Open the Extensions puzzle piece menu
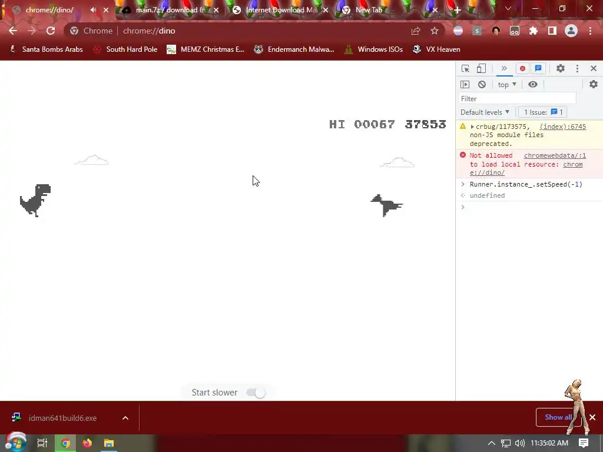The image size is (603, 452). pos(534,31)
